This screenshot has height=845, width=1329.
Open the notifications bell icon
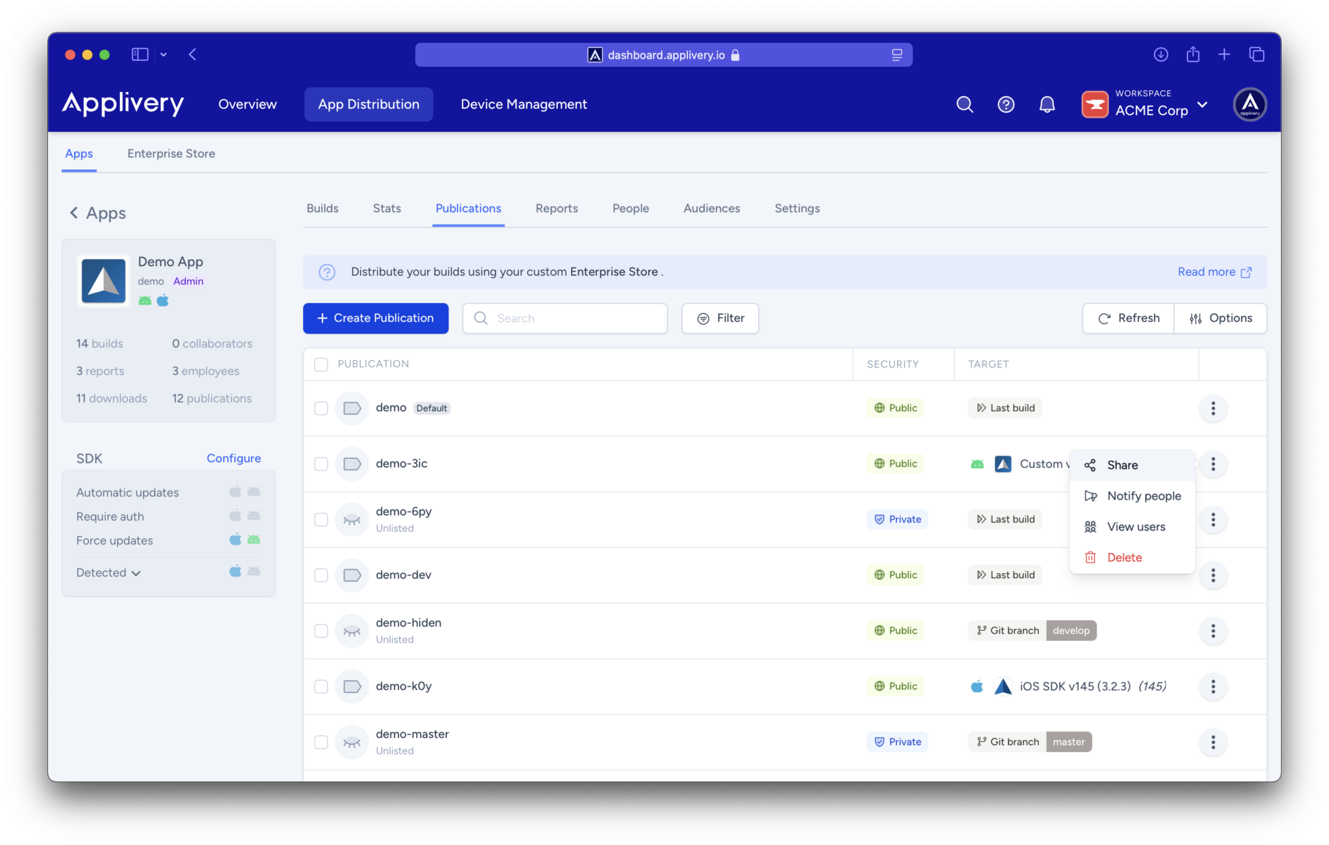(1047, 104)
